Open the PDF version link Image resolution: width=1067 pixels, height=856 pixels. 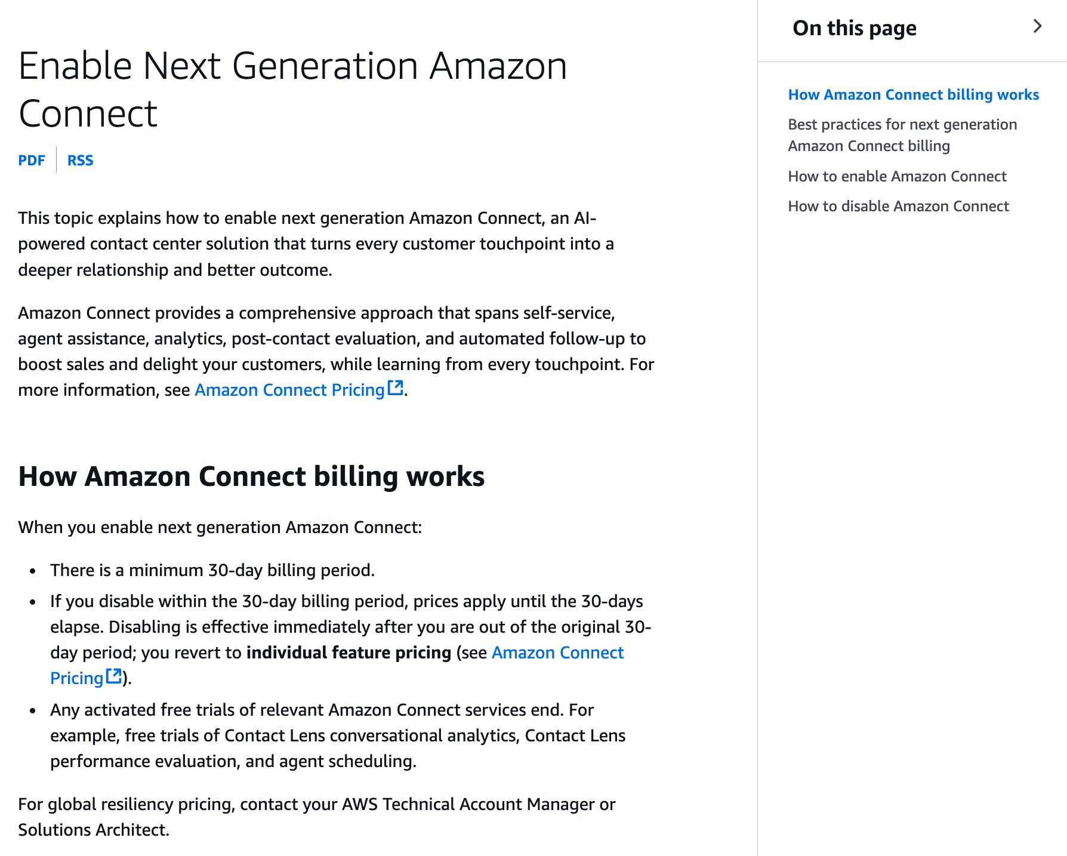(x=32, y=160)
